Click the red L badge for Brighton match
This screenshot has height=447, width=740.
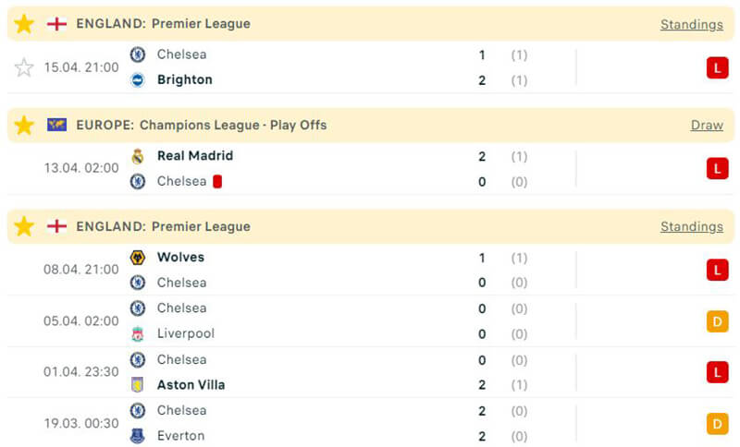[717, 67]
